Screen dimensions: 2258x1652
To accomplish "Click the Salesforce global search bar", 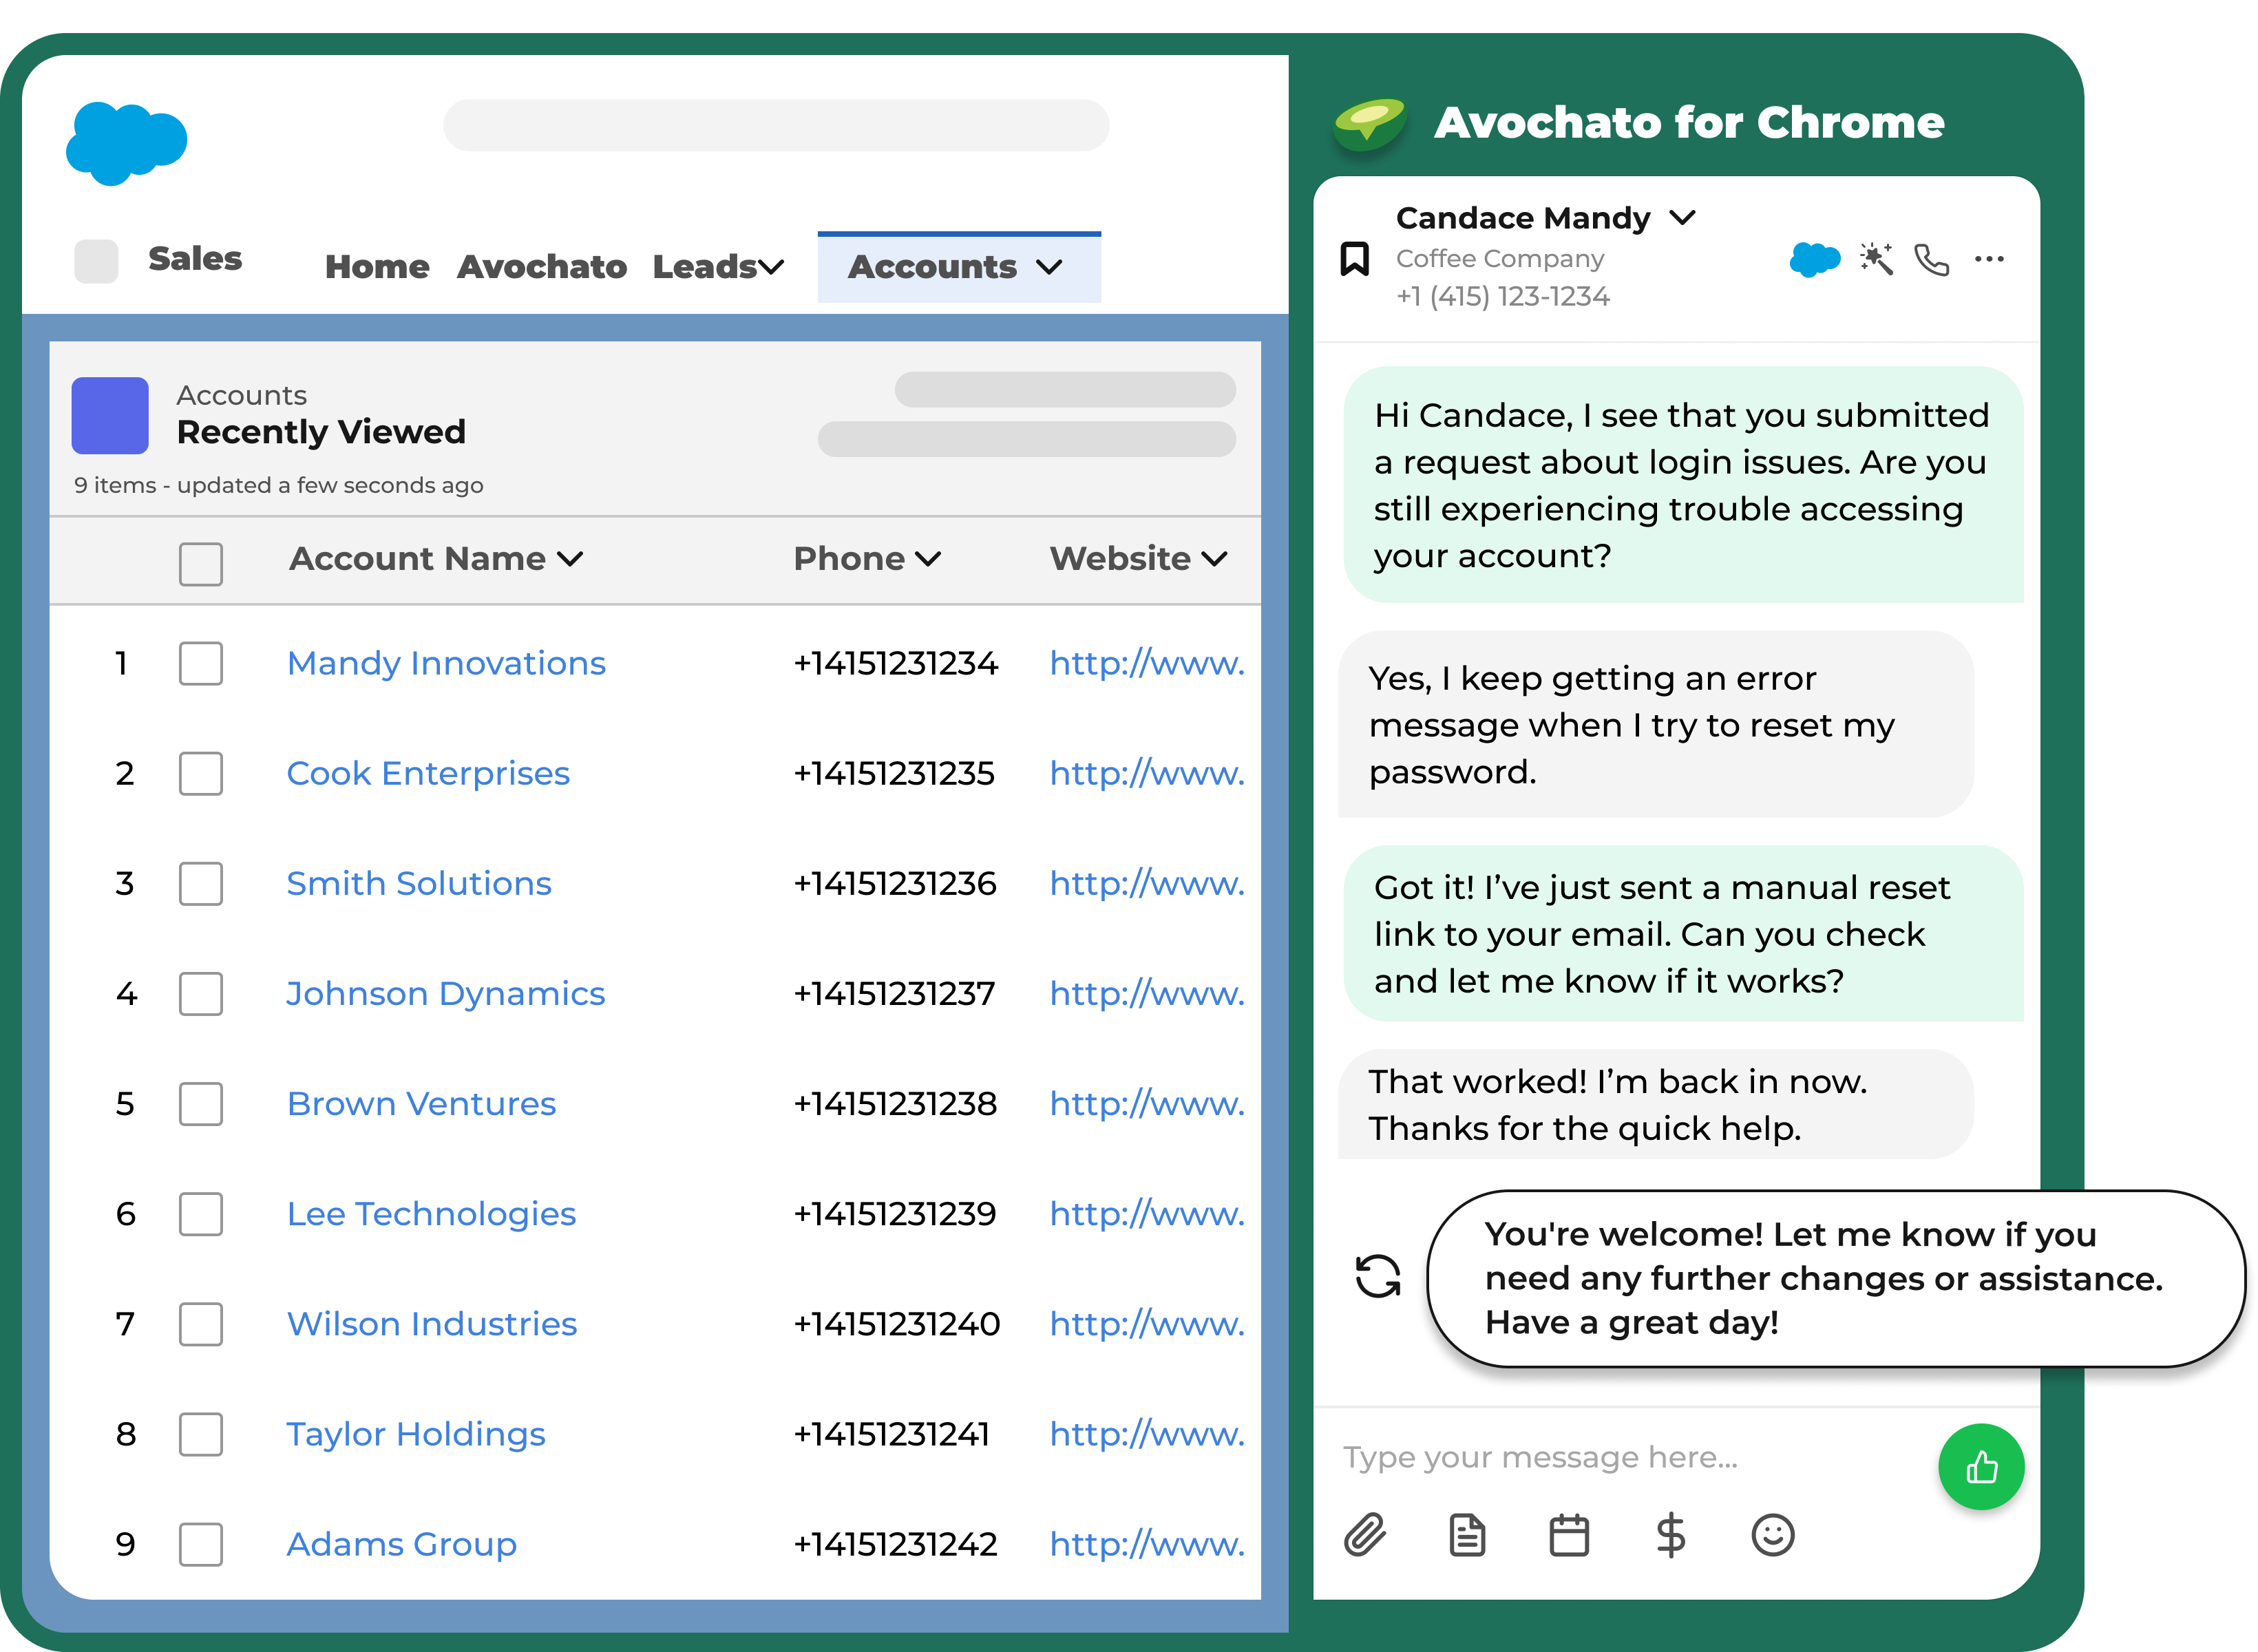I will click(x=776, y=125).
